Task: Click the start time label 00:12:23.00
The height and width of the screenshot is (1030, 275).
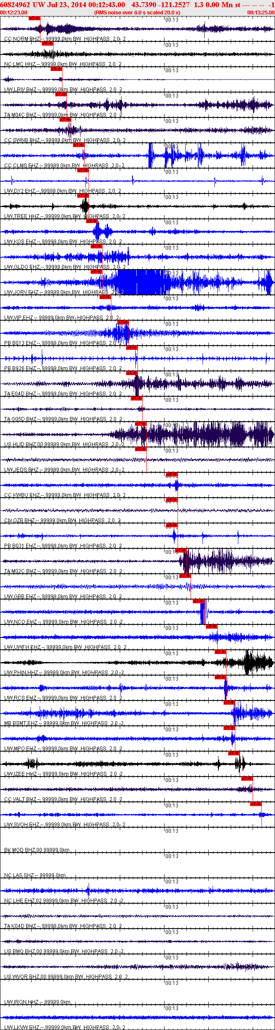Action: pos(13,13)
